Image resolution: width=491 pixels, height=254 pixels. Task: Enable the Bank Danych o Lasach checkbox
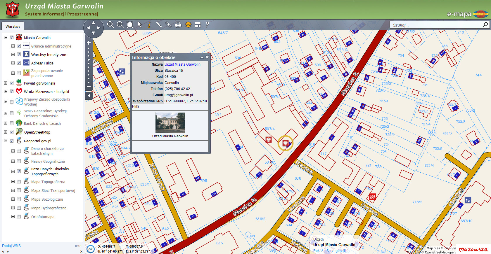click(x=12, y=123)
